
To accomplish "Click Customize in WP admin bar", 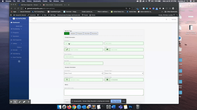I will tap(31, 15).
